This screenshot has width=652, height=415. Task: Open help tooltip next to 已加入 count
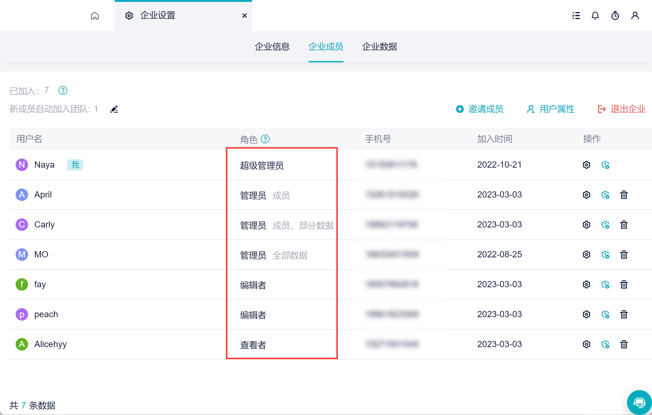click(63, 91)
